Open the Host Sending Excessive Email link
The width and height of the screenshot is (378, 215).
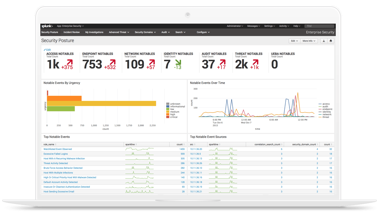coord(59,191)
